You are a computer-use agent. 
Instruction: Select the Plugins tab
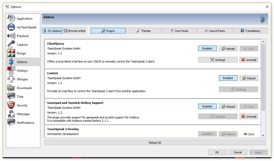point(108,31)
